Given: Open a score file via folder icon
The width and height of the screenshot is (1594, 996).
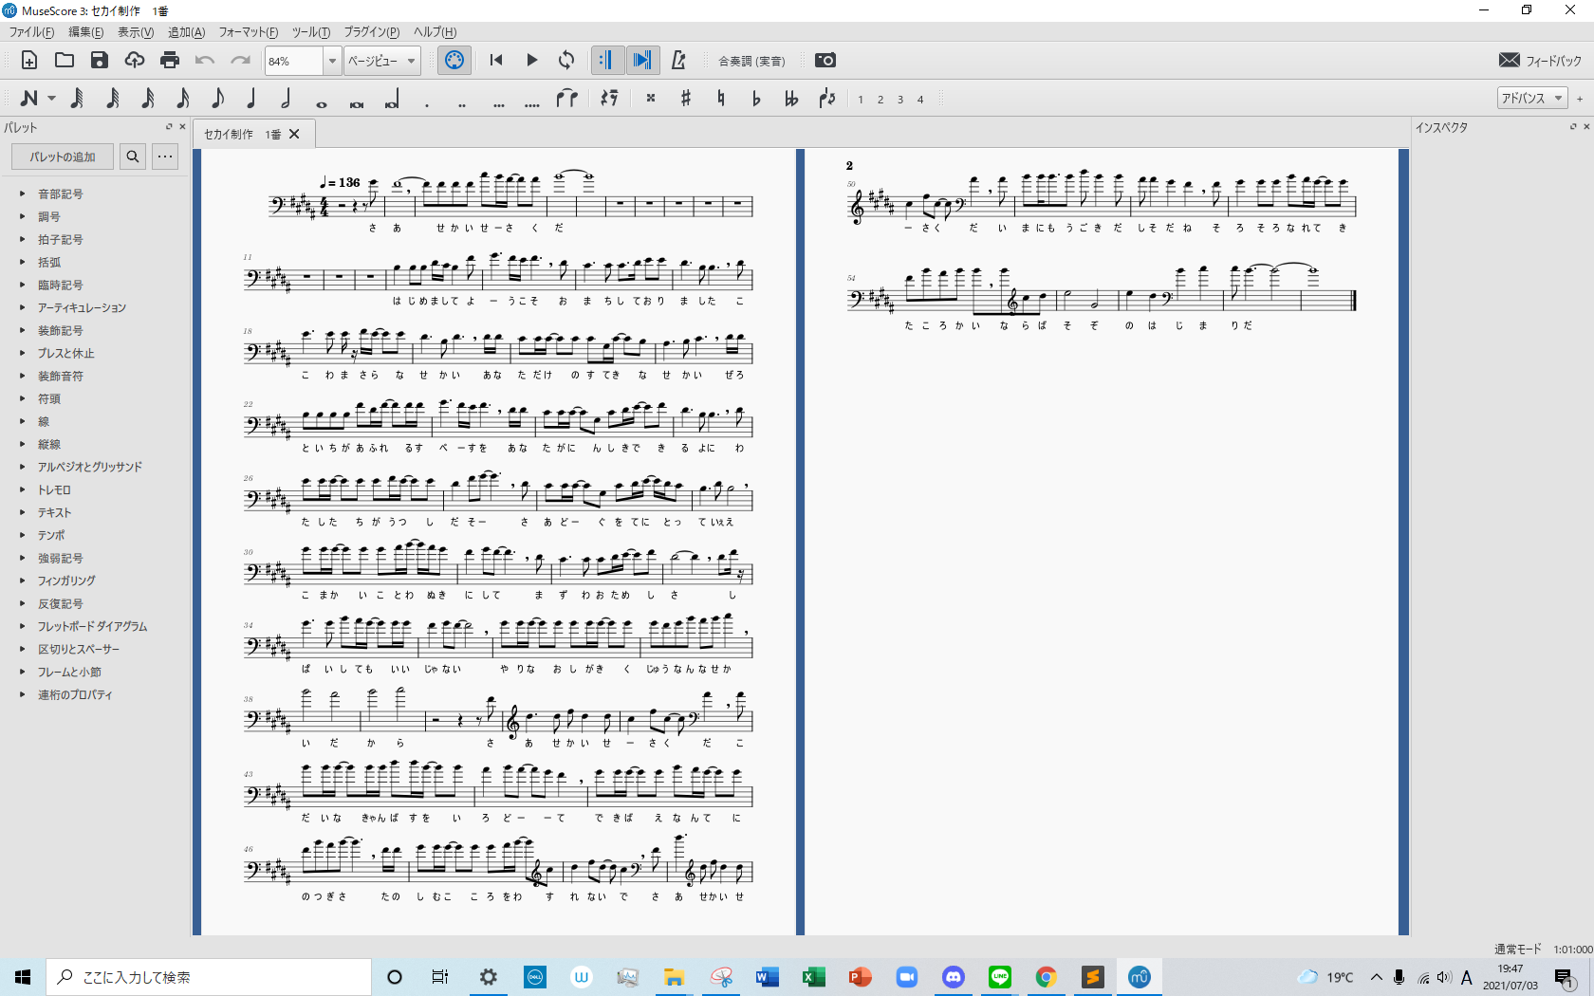Looking at the screenshot, I should click(65, 61).
